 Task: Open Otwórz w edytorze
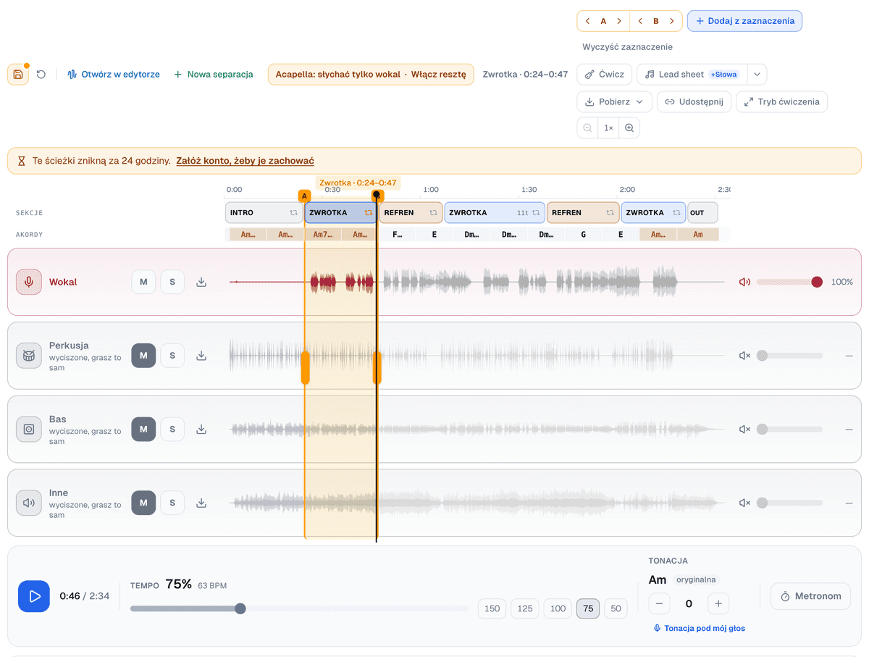point(114,75)
